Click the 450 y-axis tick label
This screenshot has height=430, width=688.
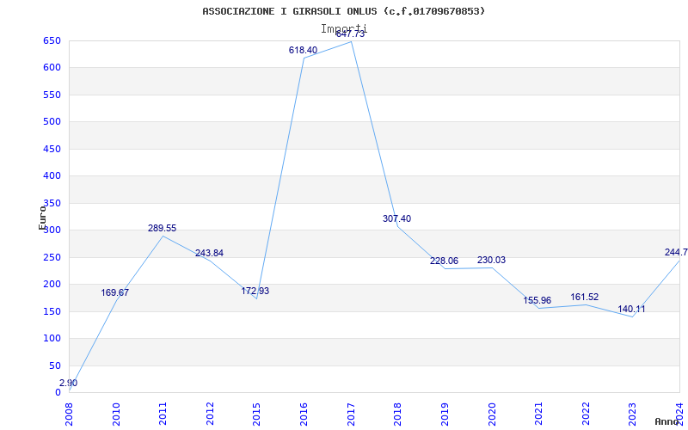coord(52,149)
